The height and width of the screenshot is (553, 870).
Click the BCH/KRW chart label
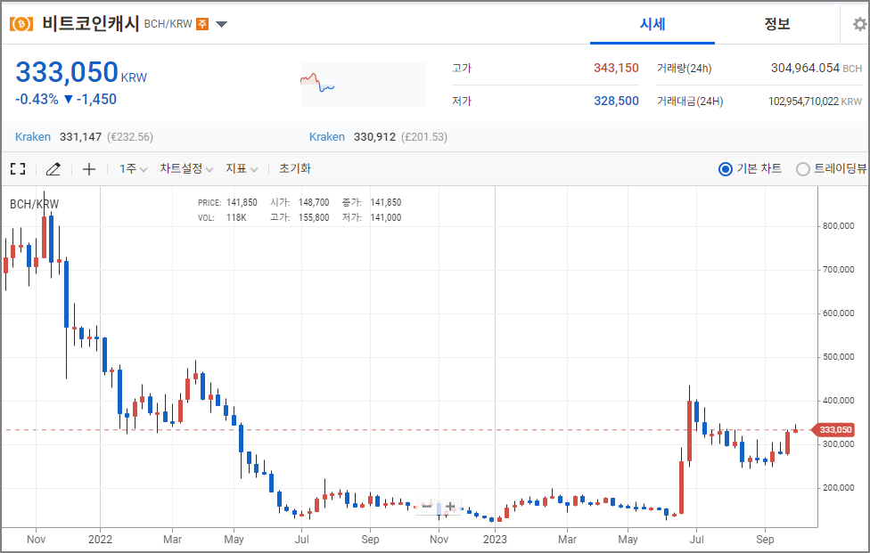tap(35, 204)
